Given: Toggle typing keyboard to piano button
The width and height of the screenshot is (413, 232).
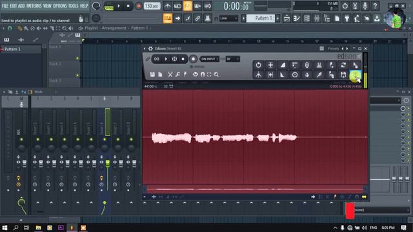Looking at the screenshot, I should 168,18.
